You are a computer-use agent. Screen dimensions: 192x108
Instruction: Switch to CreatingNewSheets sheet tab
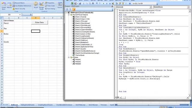[x=45, y=105]
